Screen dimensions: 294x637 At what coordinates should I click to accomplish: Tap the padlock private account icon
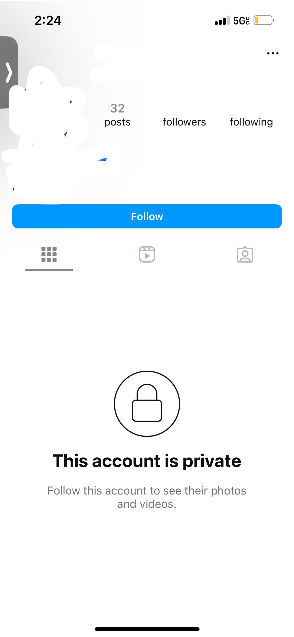tap(147, 404)
